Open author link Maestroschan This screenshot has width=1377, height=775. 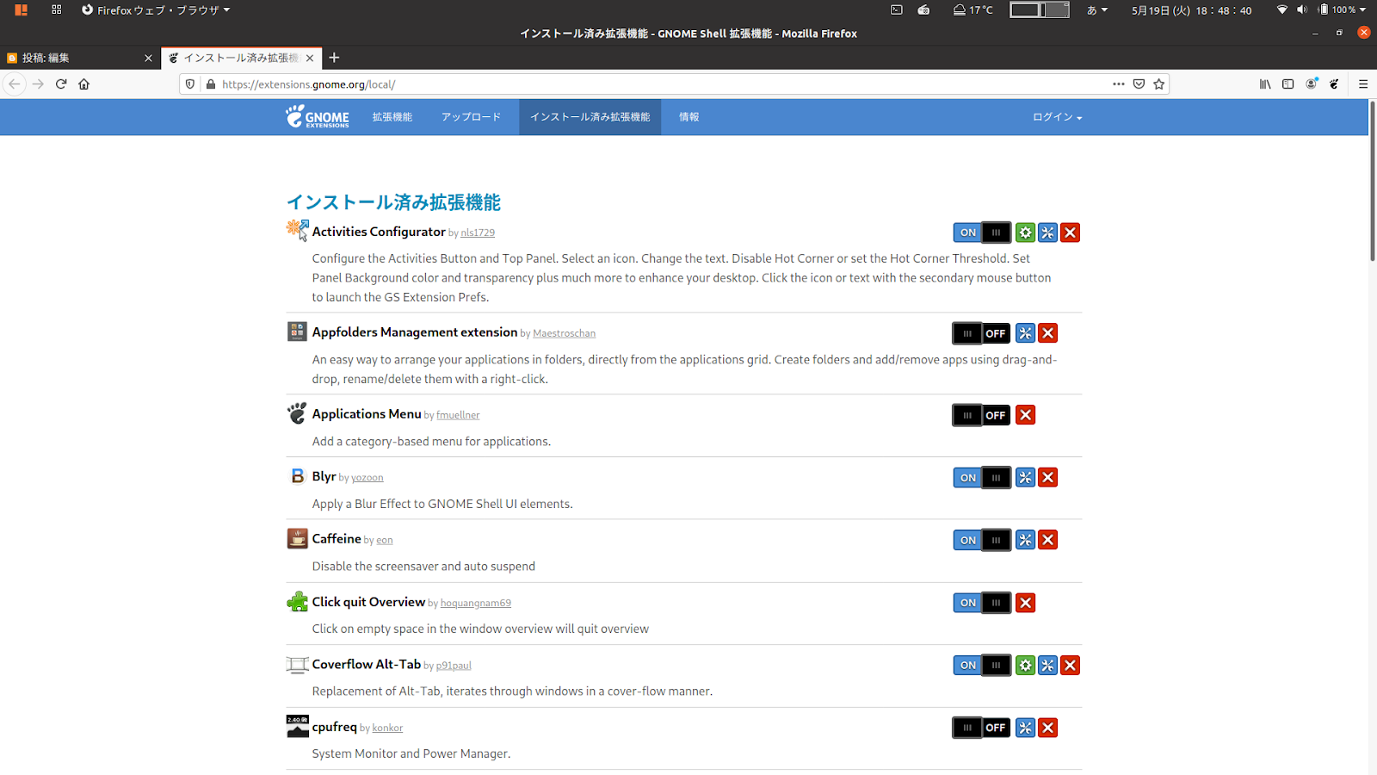[x=564, y=333]
